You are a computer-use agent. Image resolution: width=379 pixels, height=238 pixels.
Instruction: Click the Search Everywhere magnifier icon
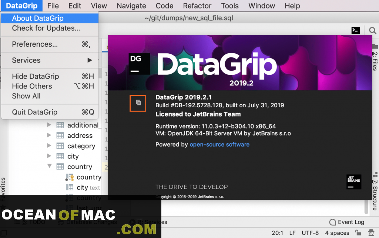[x=372, y=30]
